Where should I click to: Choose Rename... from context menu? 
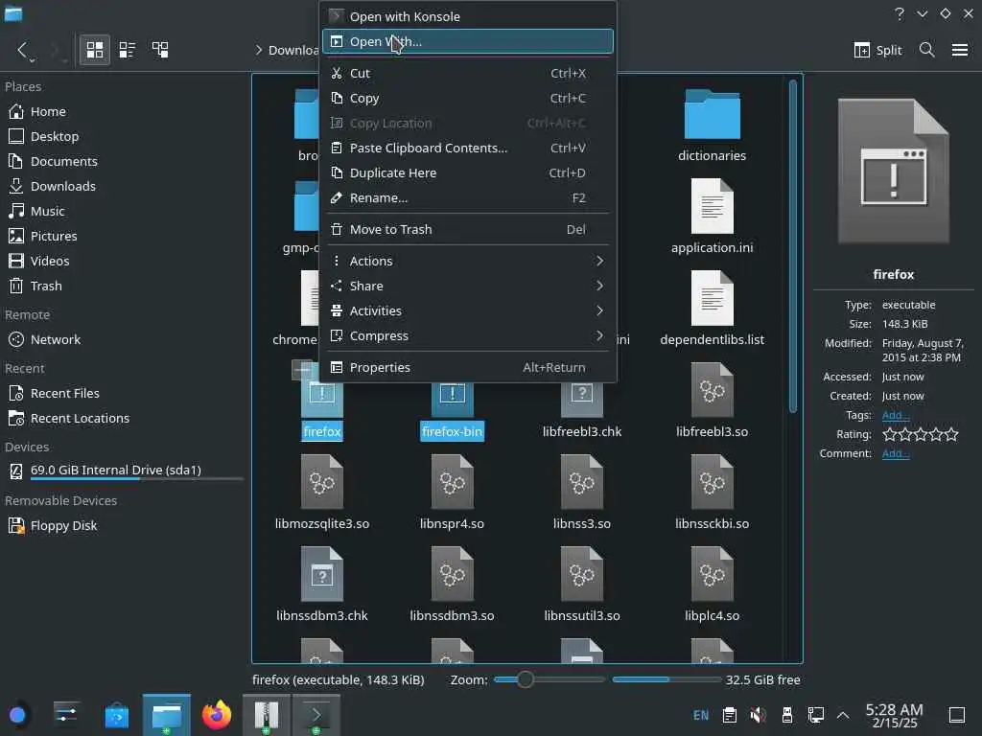(467, 198)
